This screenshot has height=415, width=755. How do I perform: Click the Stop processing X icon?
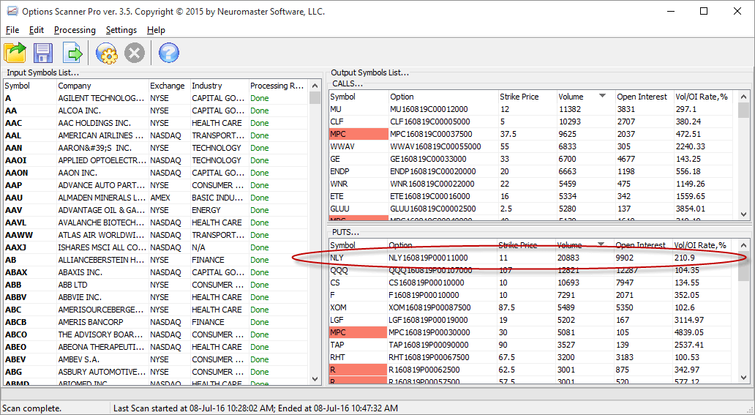click(x=135, y=53)
